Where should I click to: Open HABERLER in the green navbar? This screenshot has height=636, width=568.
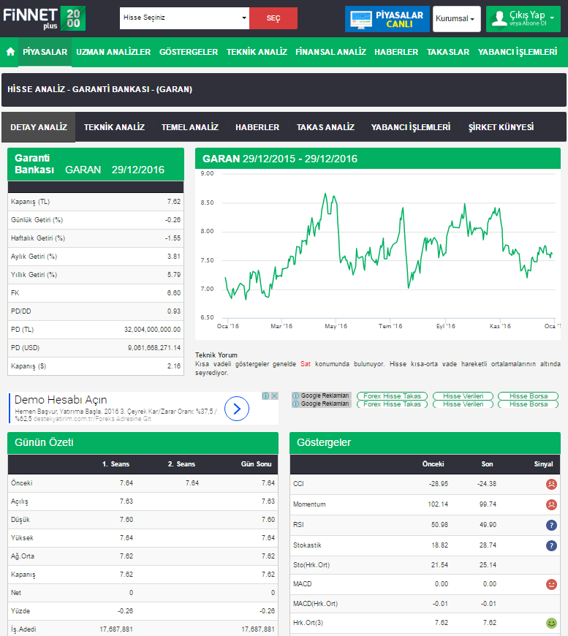396,52
